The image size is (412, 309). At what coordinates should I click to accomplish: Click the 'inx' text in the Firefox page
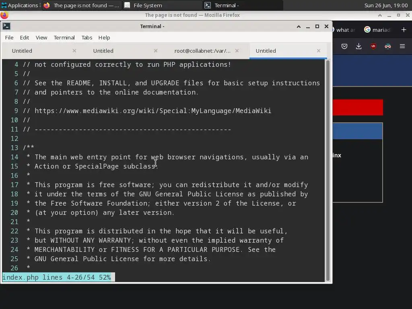click(337, 155)
